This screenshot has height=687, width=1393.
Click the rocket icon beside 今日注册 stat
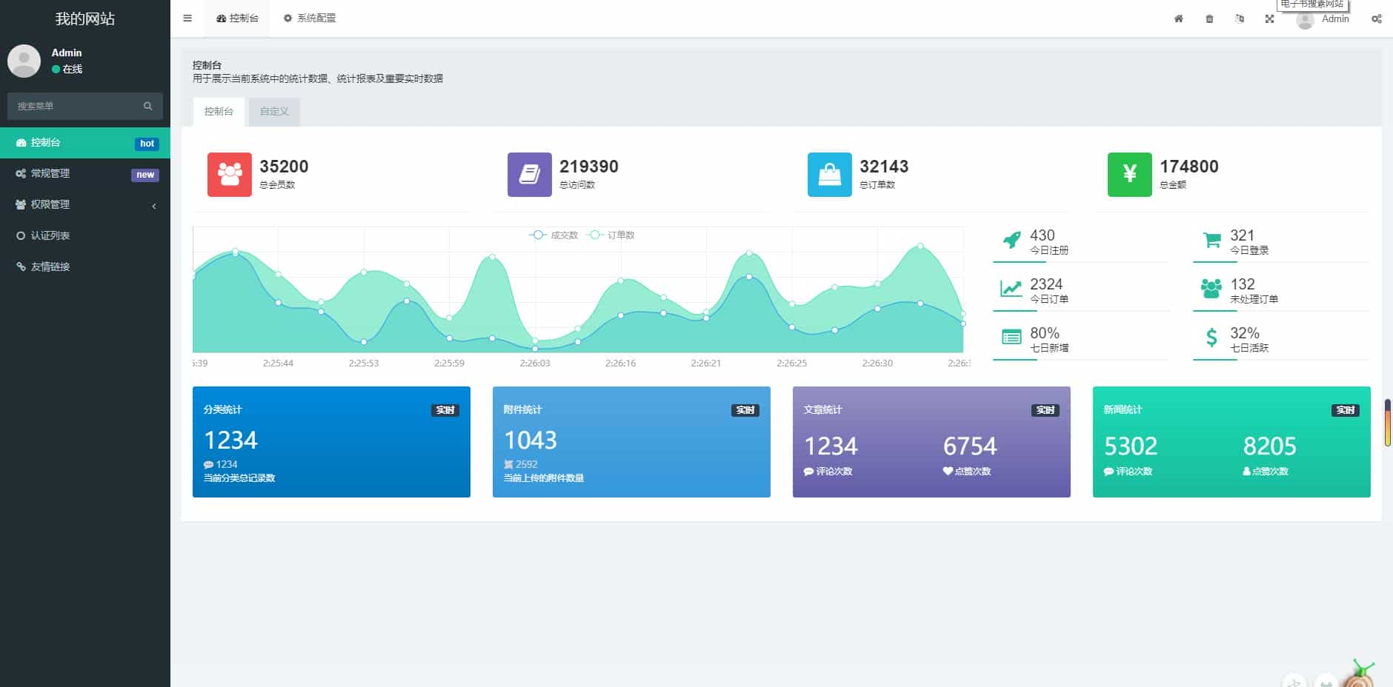[1011, 240]
